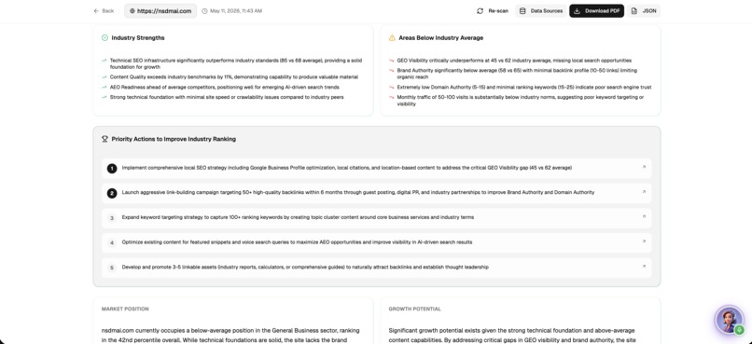The width and height of the screenshot is (752, 344).
Task: Click the clock icon near the scan date
Action: tap(204, 11)
